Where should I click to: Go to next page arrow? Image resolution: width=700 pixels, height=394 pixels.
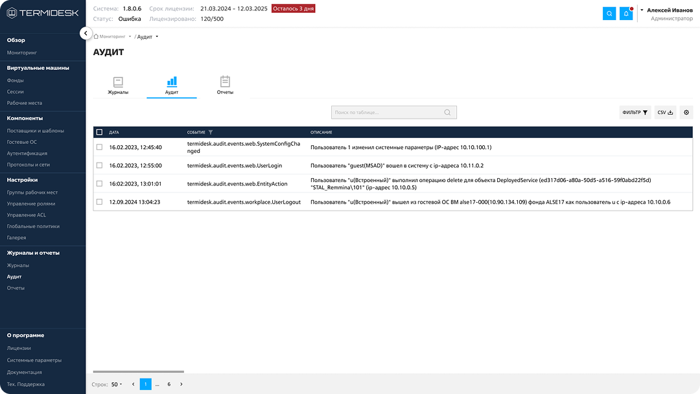[181, 384]
